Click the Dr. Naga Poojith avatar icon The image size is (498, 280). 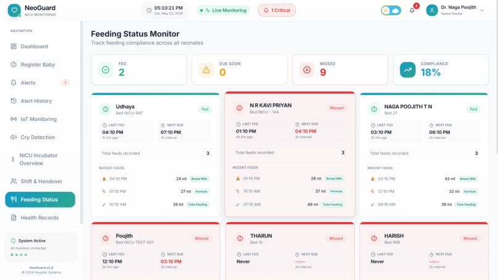pos(432,10)
